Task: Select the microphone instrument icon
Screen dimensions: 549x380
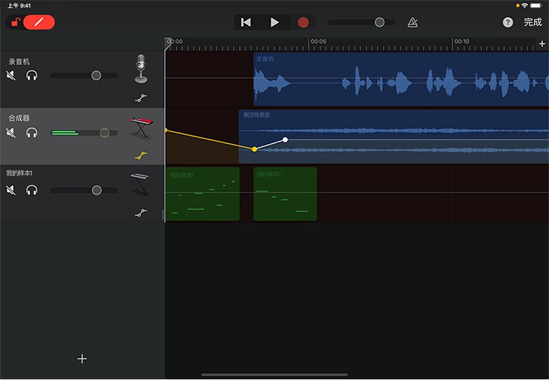Action: 141,69
